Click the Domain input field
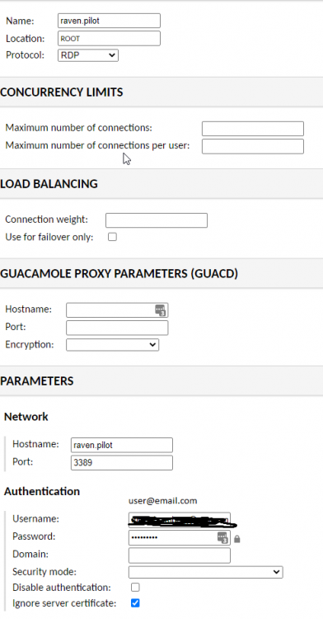The width and height of the screenshot is (323, 619). point(180,555)
